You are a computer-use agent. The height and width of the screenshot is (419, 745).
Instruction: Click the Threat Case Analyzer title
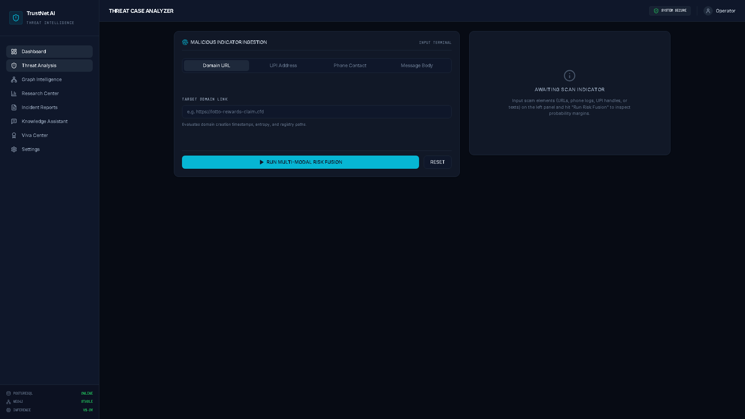tap(141, 11)
